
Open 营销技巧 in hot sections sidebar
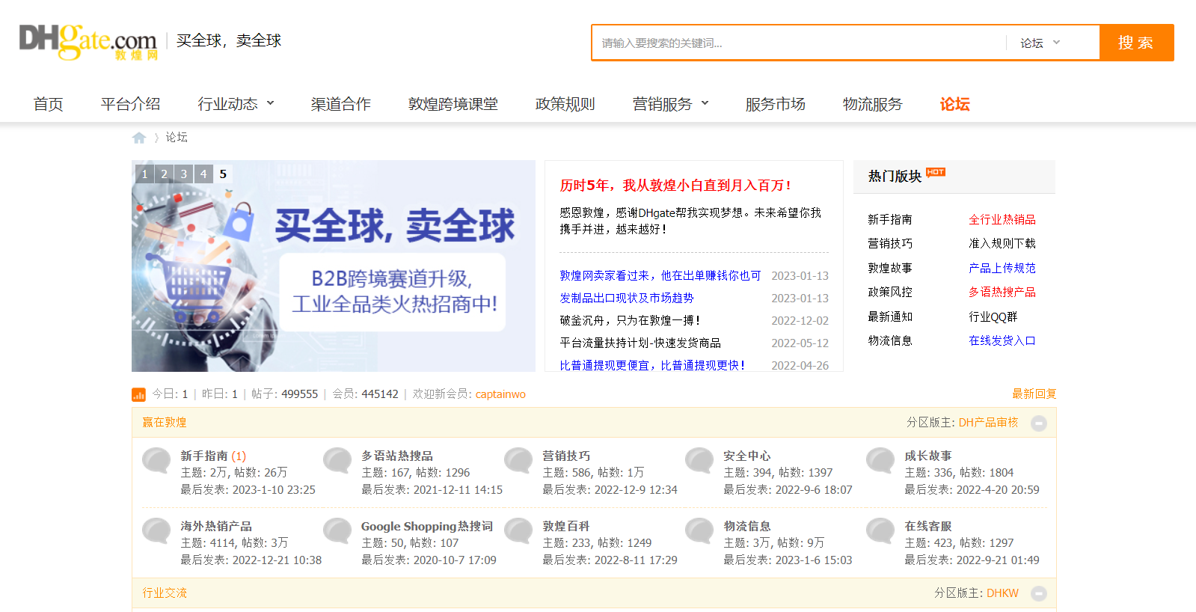click(889, 243)
